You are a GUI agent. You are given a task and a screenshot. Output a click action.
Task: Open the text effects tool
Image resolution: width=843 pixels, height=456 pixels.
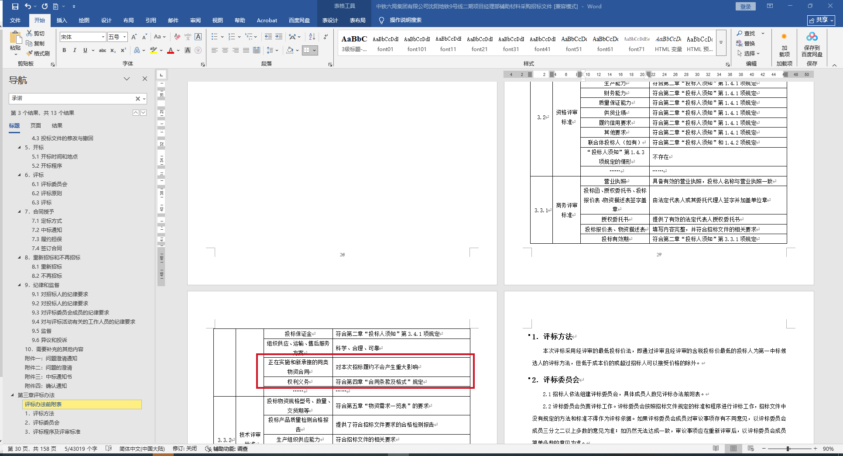pyautogui.click(x=137, y=50)
